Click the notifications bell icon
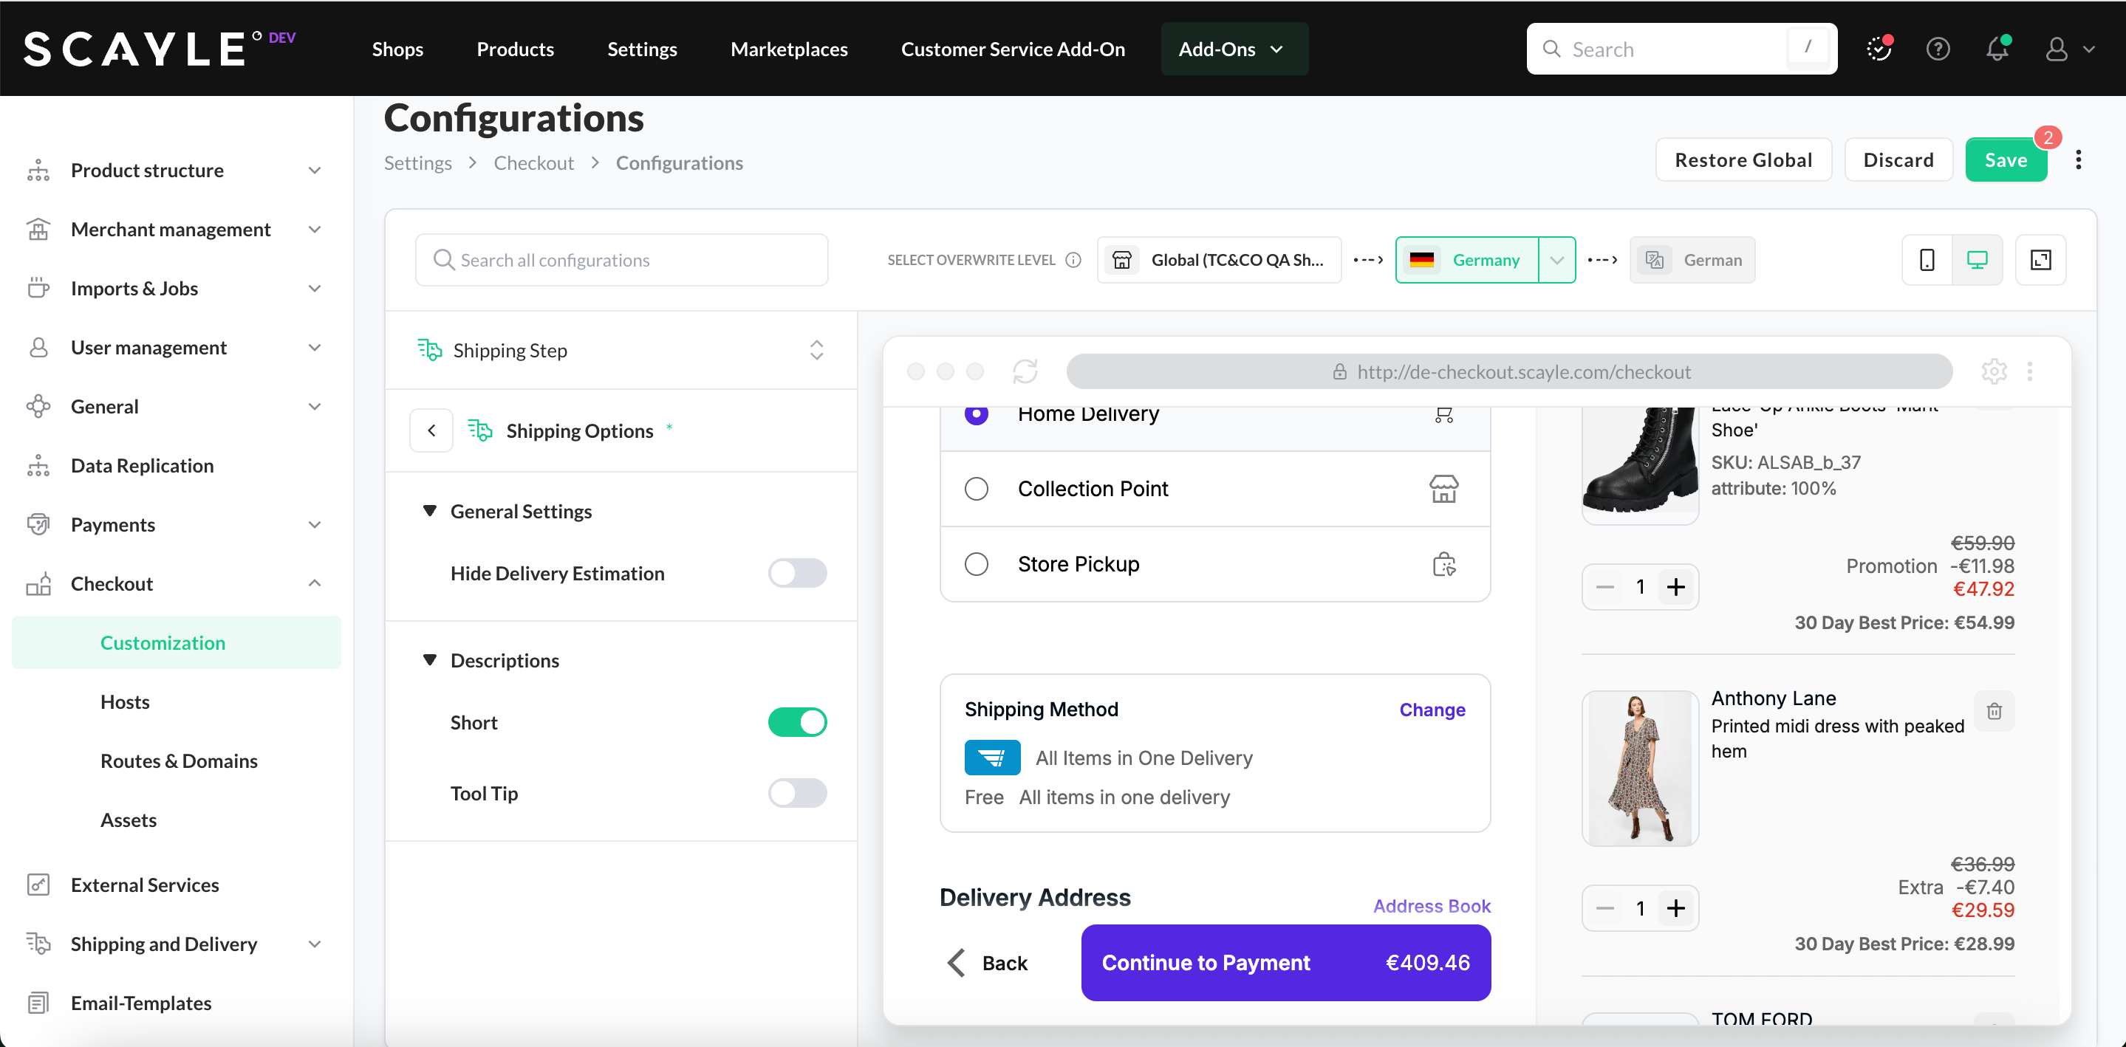This screenshot has height=1047, width=2126. [x=1997, y=49]
